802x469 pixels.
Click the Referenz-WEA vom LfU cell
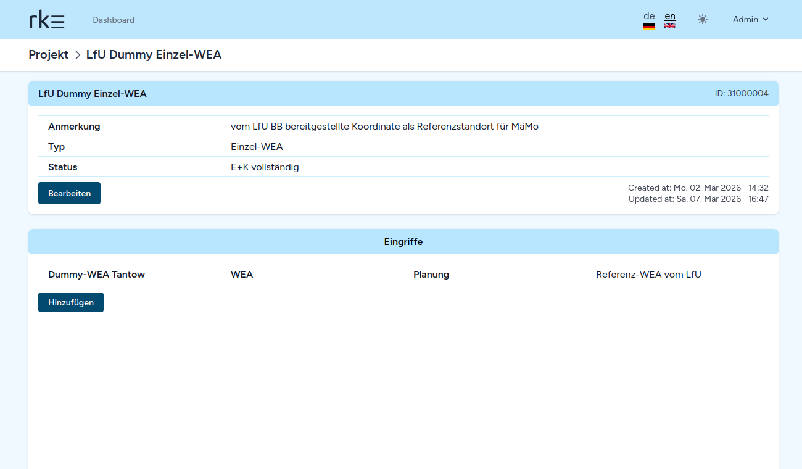pos(648,275)
